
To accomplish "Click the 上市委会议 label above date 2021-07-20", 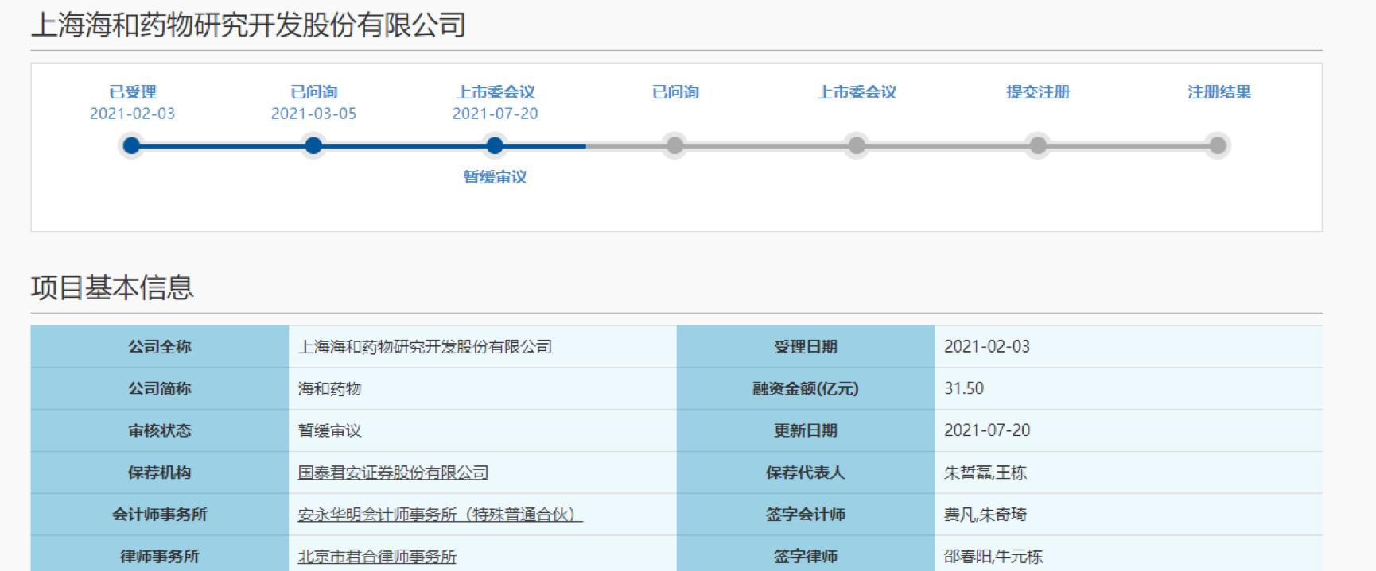I will [496, 92].
